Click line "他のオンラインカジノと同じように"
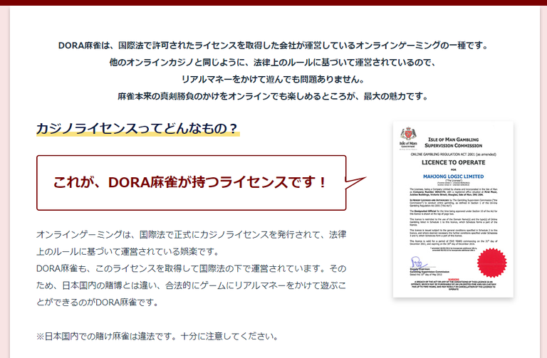Viewport: 547px width, 358px height. (273, 63)
